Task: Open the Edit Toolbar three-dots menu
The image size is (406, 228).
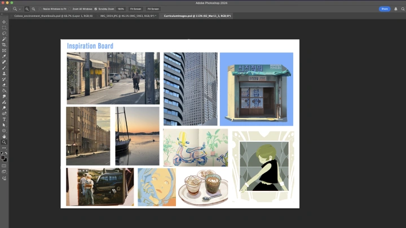Action: pyautogui.click(x=4, y=148)
